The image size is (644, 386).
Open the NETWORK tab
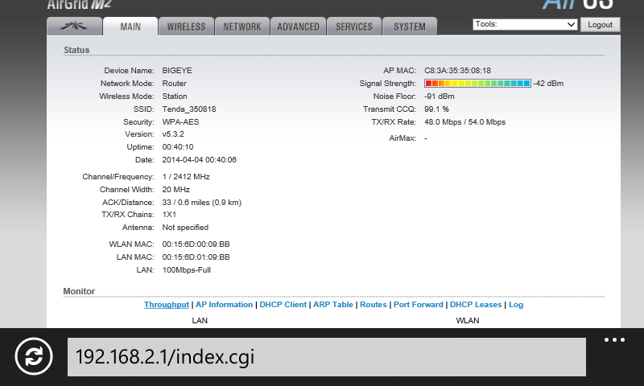[242, 27]
